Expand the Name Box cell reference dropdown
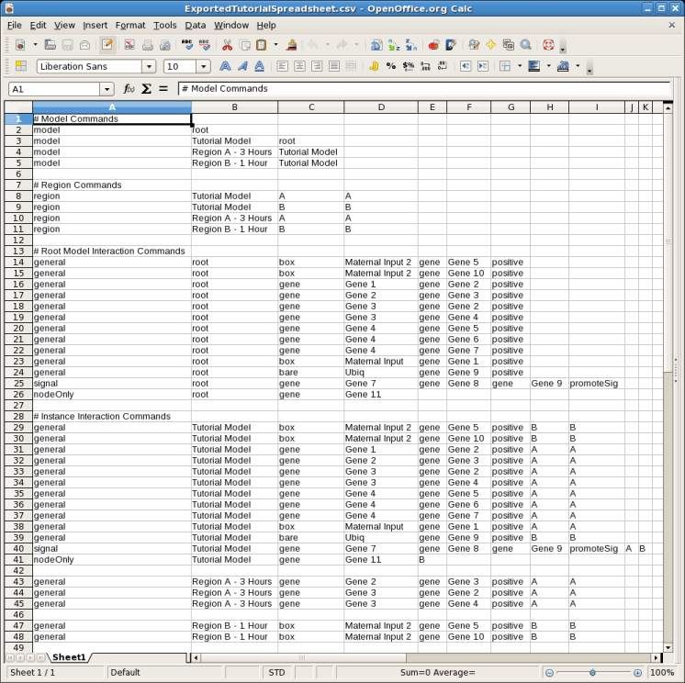 coord(107,89)
